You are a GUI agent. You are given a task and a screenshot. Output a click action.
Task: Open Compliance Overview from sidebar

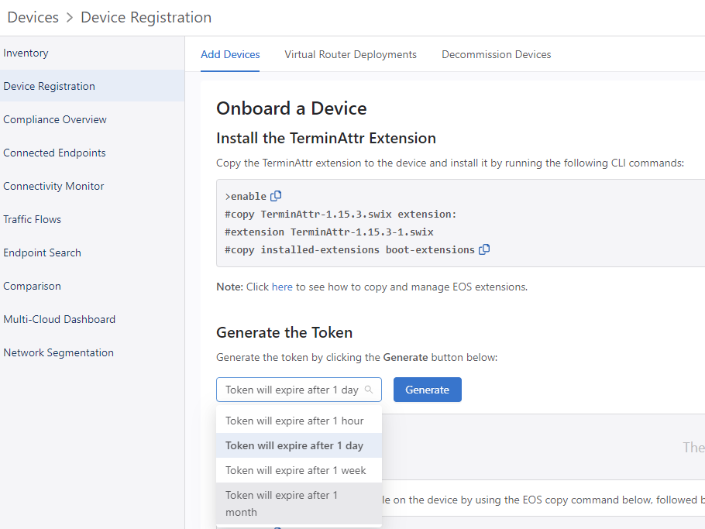pyautogui.click(x=55, y=119)
